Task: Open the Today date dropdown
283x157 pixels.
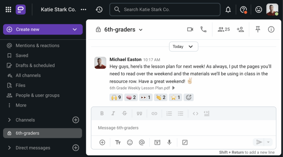Action: coord(184,46)
